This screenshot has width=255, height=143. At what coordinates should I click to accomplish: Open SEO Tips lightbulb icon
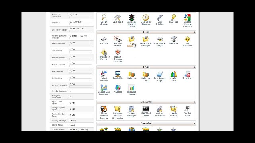point(174,17)
